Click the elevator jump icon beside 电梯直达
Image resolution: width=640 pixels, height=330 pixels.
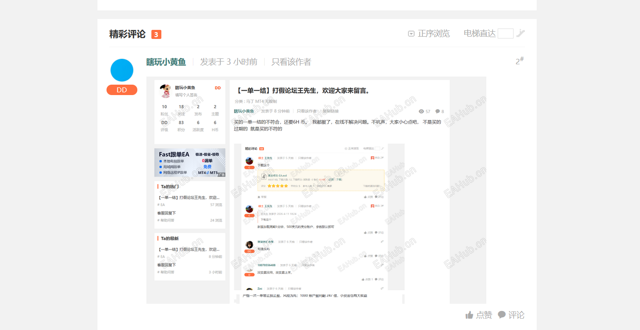click(x=520, y=33)
